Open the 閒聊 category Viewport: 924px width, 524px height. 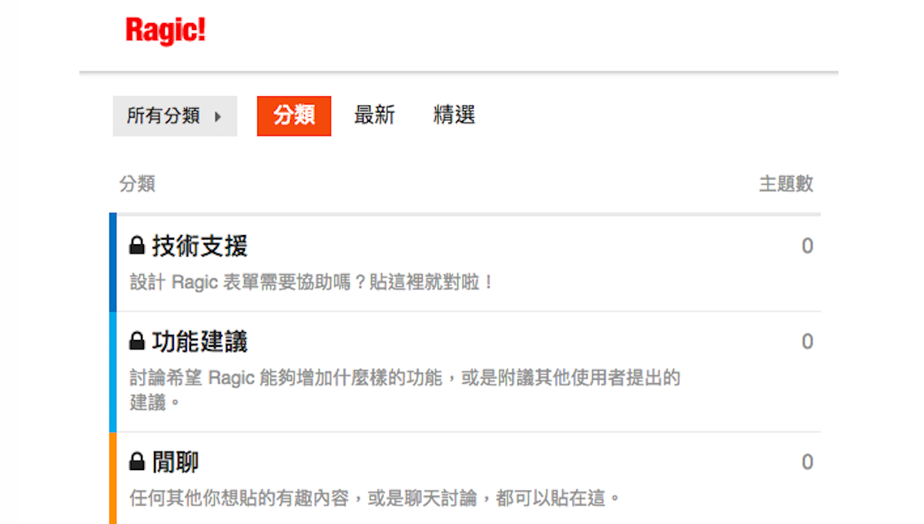tap(176, 461)
